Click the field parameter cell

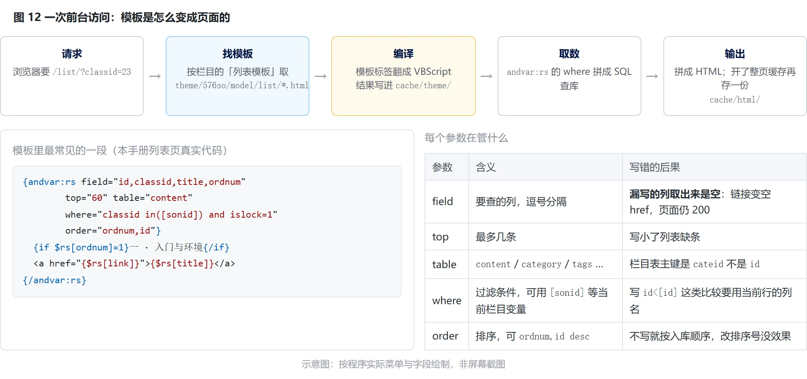point(447,202)
